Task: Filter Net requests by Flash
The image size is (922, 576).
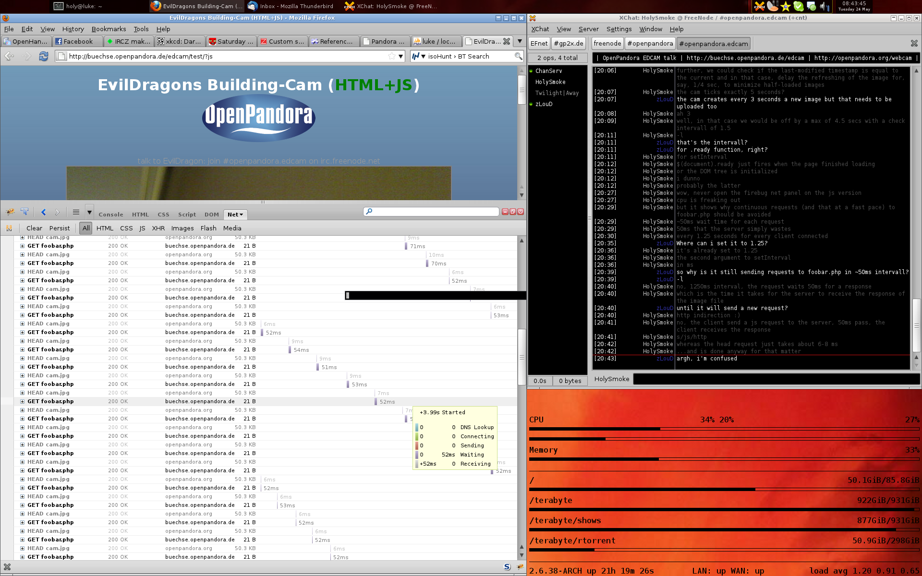Action: 208,228
